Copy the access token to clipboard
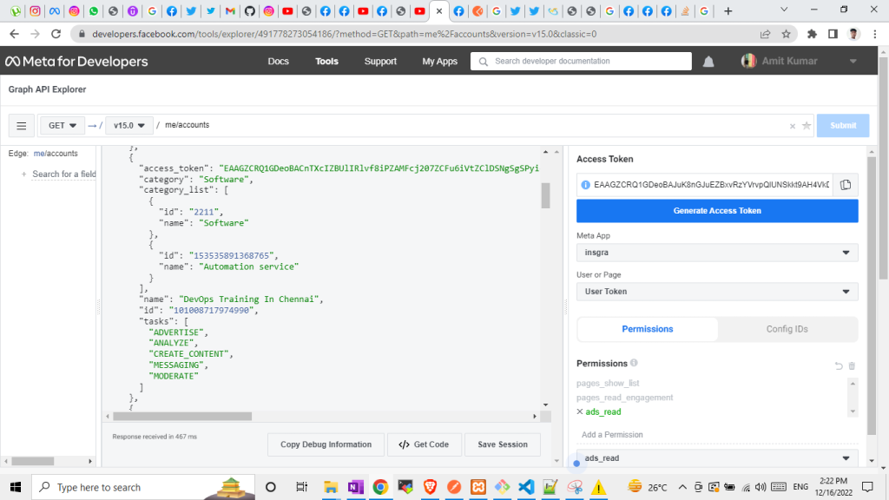The height and width of the screenshot is (500, 889). (x=845, y=185)
